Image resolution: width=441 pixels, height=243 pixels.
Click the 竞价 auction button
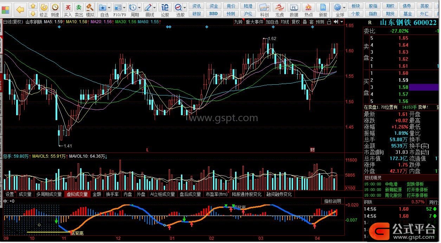click(231, 6)
